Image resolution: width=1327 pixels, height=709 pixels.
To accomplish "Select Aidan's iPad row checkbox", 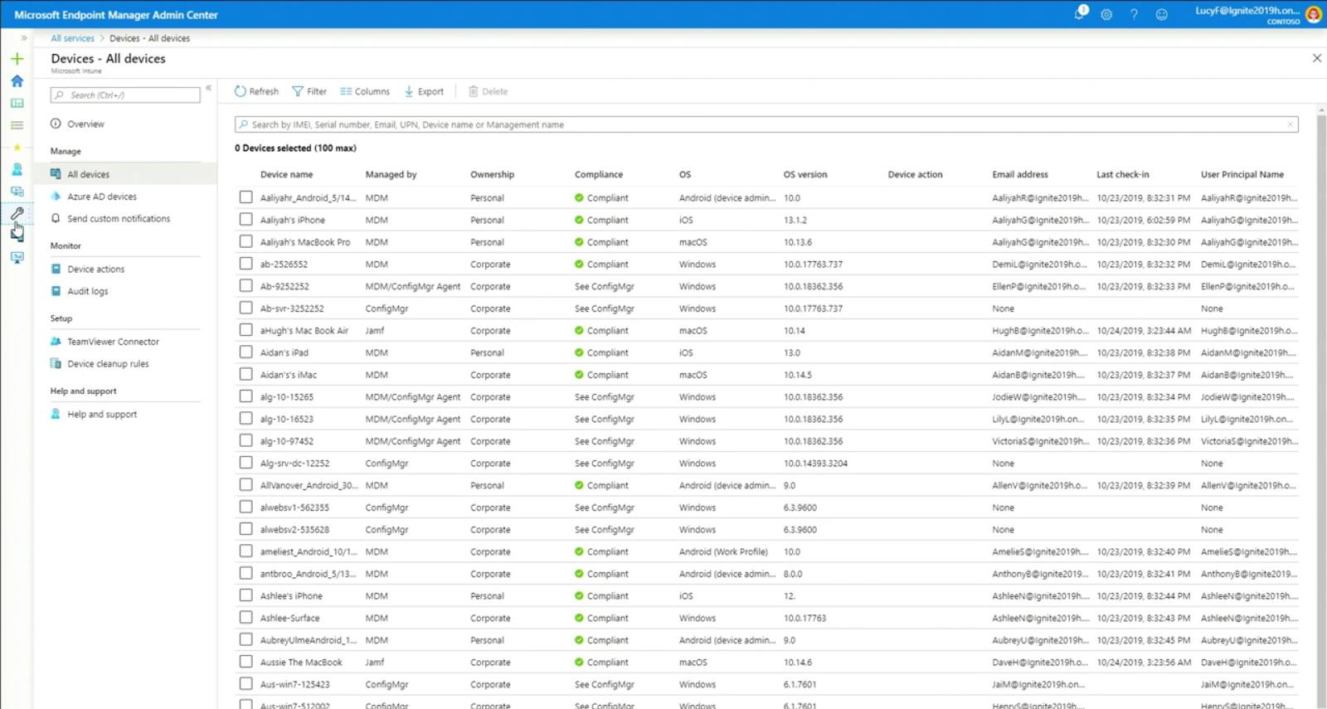I will [x=245, y=352].
